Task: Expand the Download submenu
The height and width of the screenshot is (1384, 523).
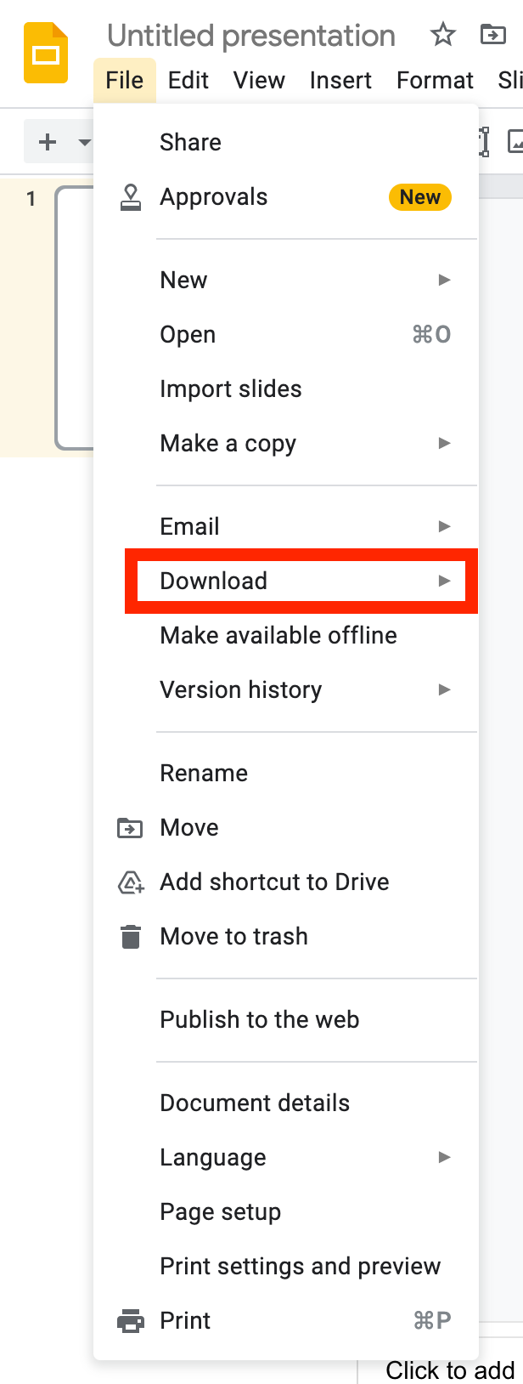Action: click(x=301, y=581)
